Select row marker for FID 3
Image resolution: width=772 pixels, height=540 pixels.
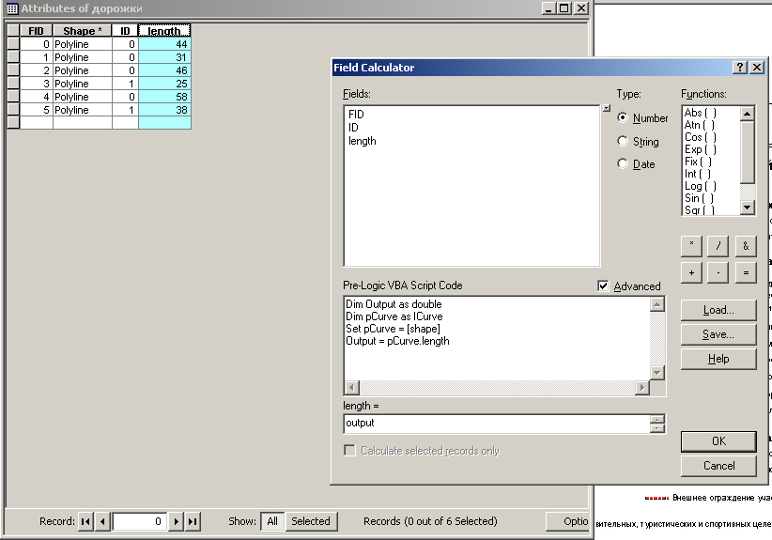tap(13, 84)
